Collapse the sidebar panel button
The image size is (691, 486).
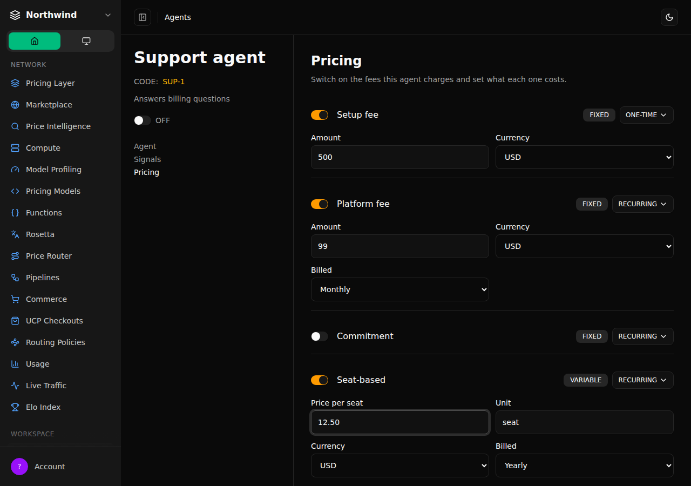143,17
